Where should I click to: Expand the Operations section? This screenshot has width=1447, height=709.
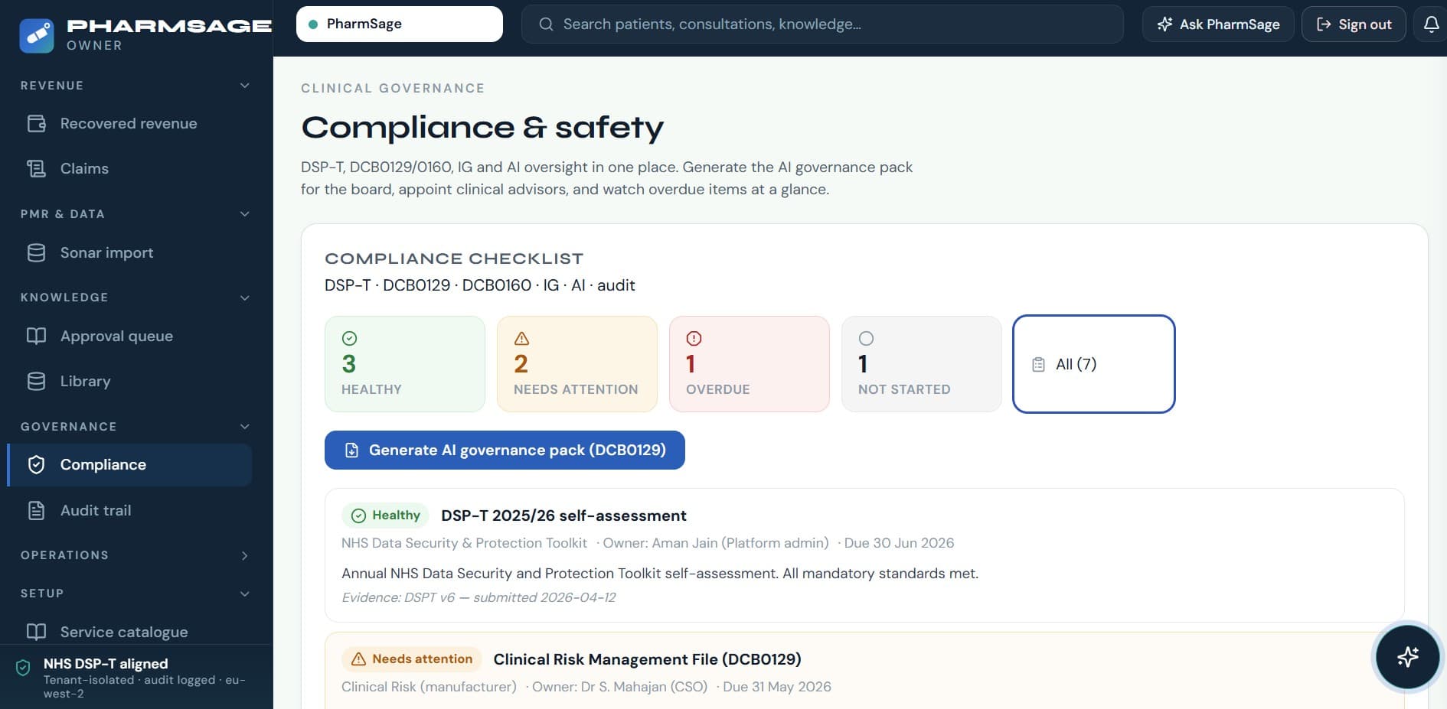pyautogui.click(x=245, y=555)
